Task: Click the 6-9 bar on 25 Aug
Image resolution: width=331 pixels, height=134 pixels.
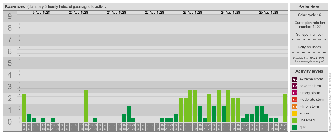Action: (x=262, y=114)
